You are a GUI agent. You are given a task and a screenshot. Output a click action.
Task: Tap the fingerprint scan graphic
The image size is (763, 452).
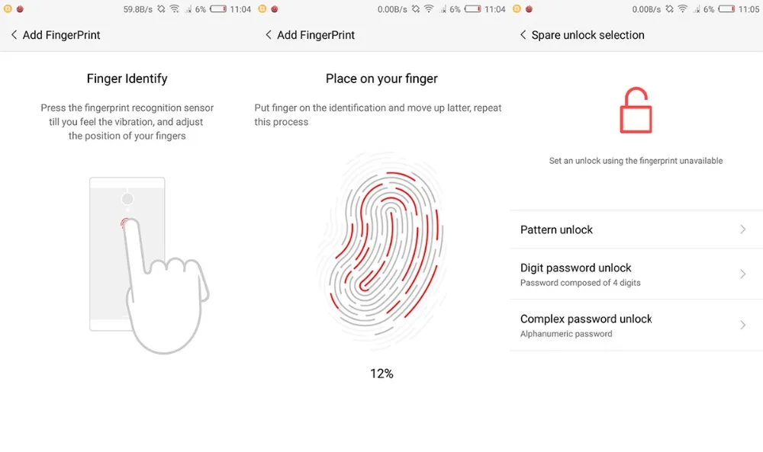point(382,249)
